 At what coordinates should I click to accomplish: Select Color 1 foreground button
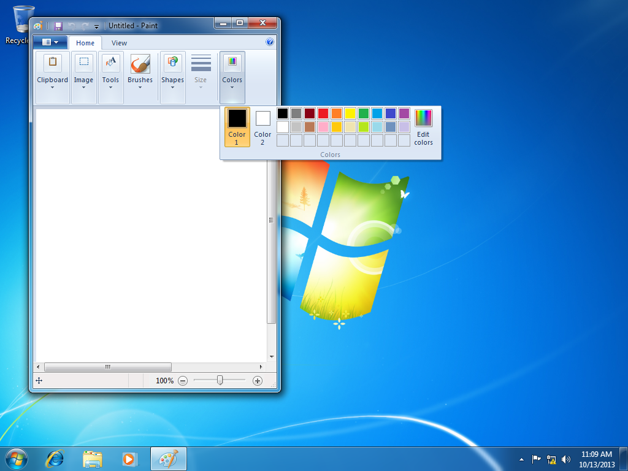[x=237, y=126]
